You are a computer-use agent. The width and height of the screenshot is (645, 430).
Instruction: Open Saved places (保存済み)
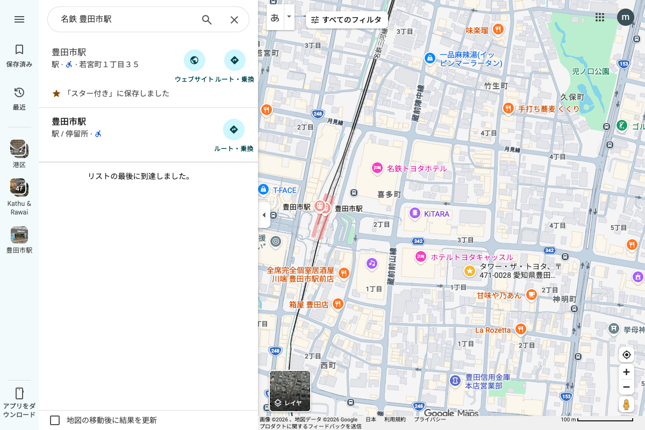pos(19,56)
